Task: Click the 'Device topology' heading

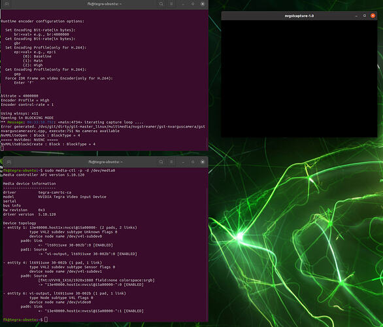Action: (20, 223)
